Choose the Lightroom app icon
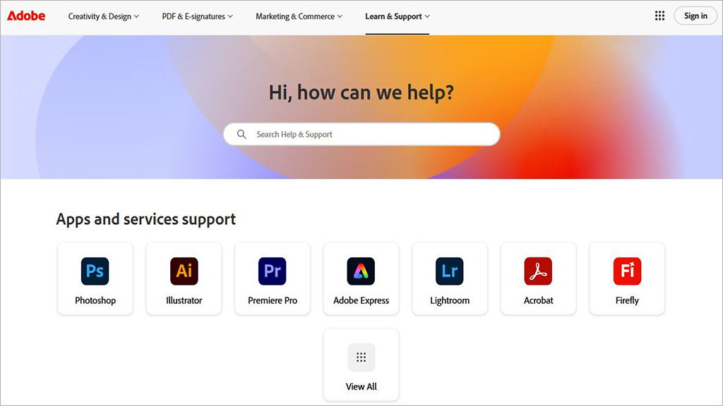This screenshot has height=406, width=723. coord(450,271)
